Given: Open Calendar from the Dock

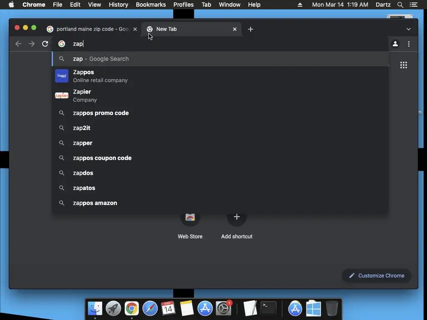Looking at the screenshot, I should coord(168,309).
